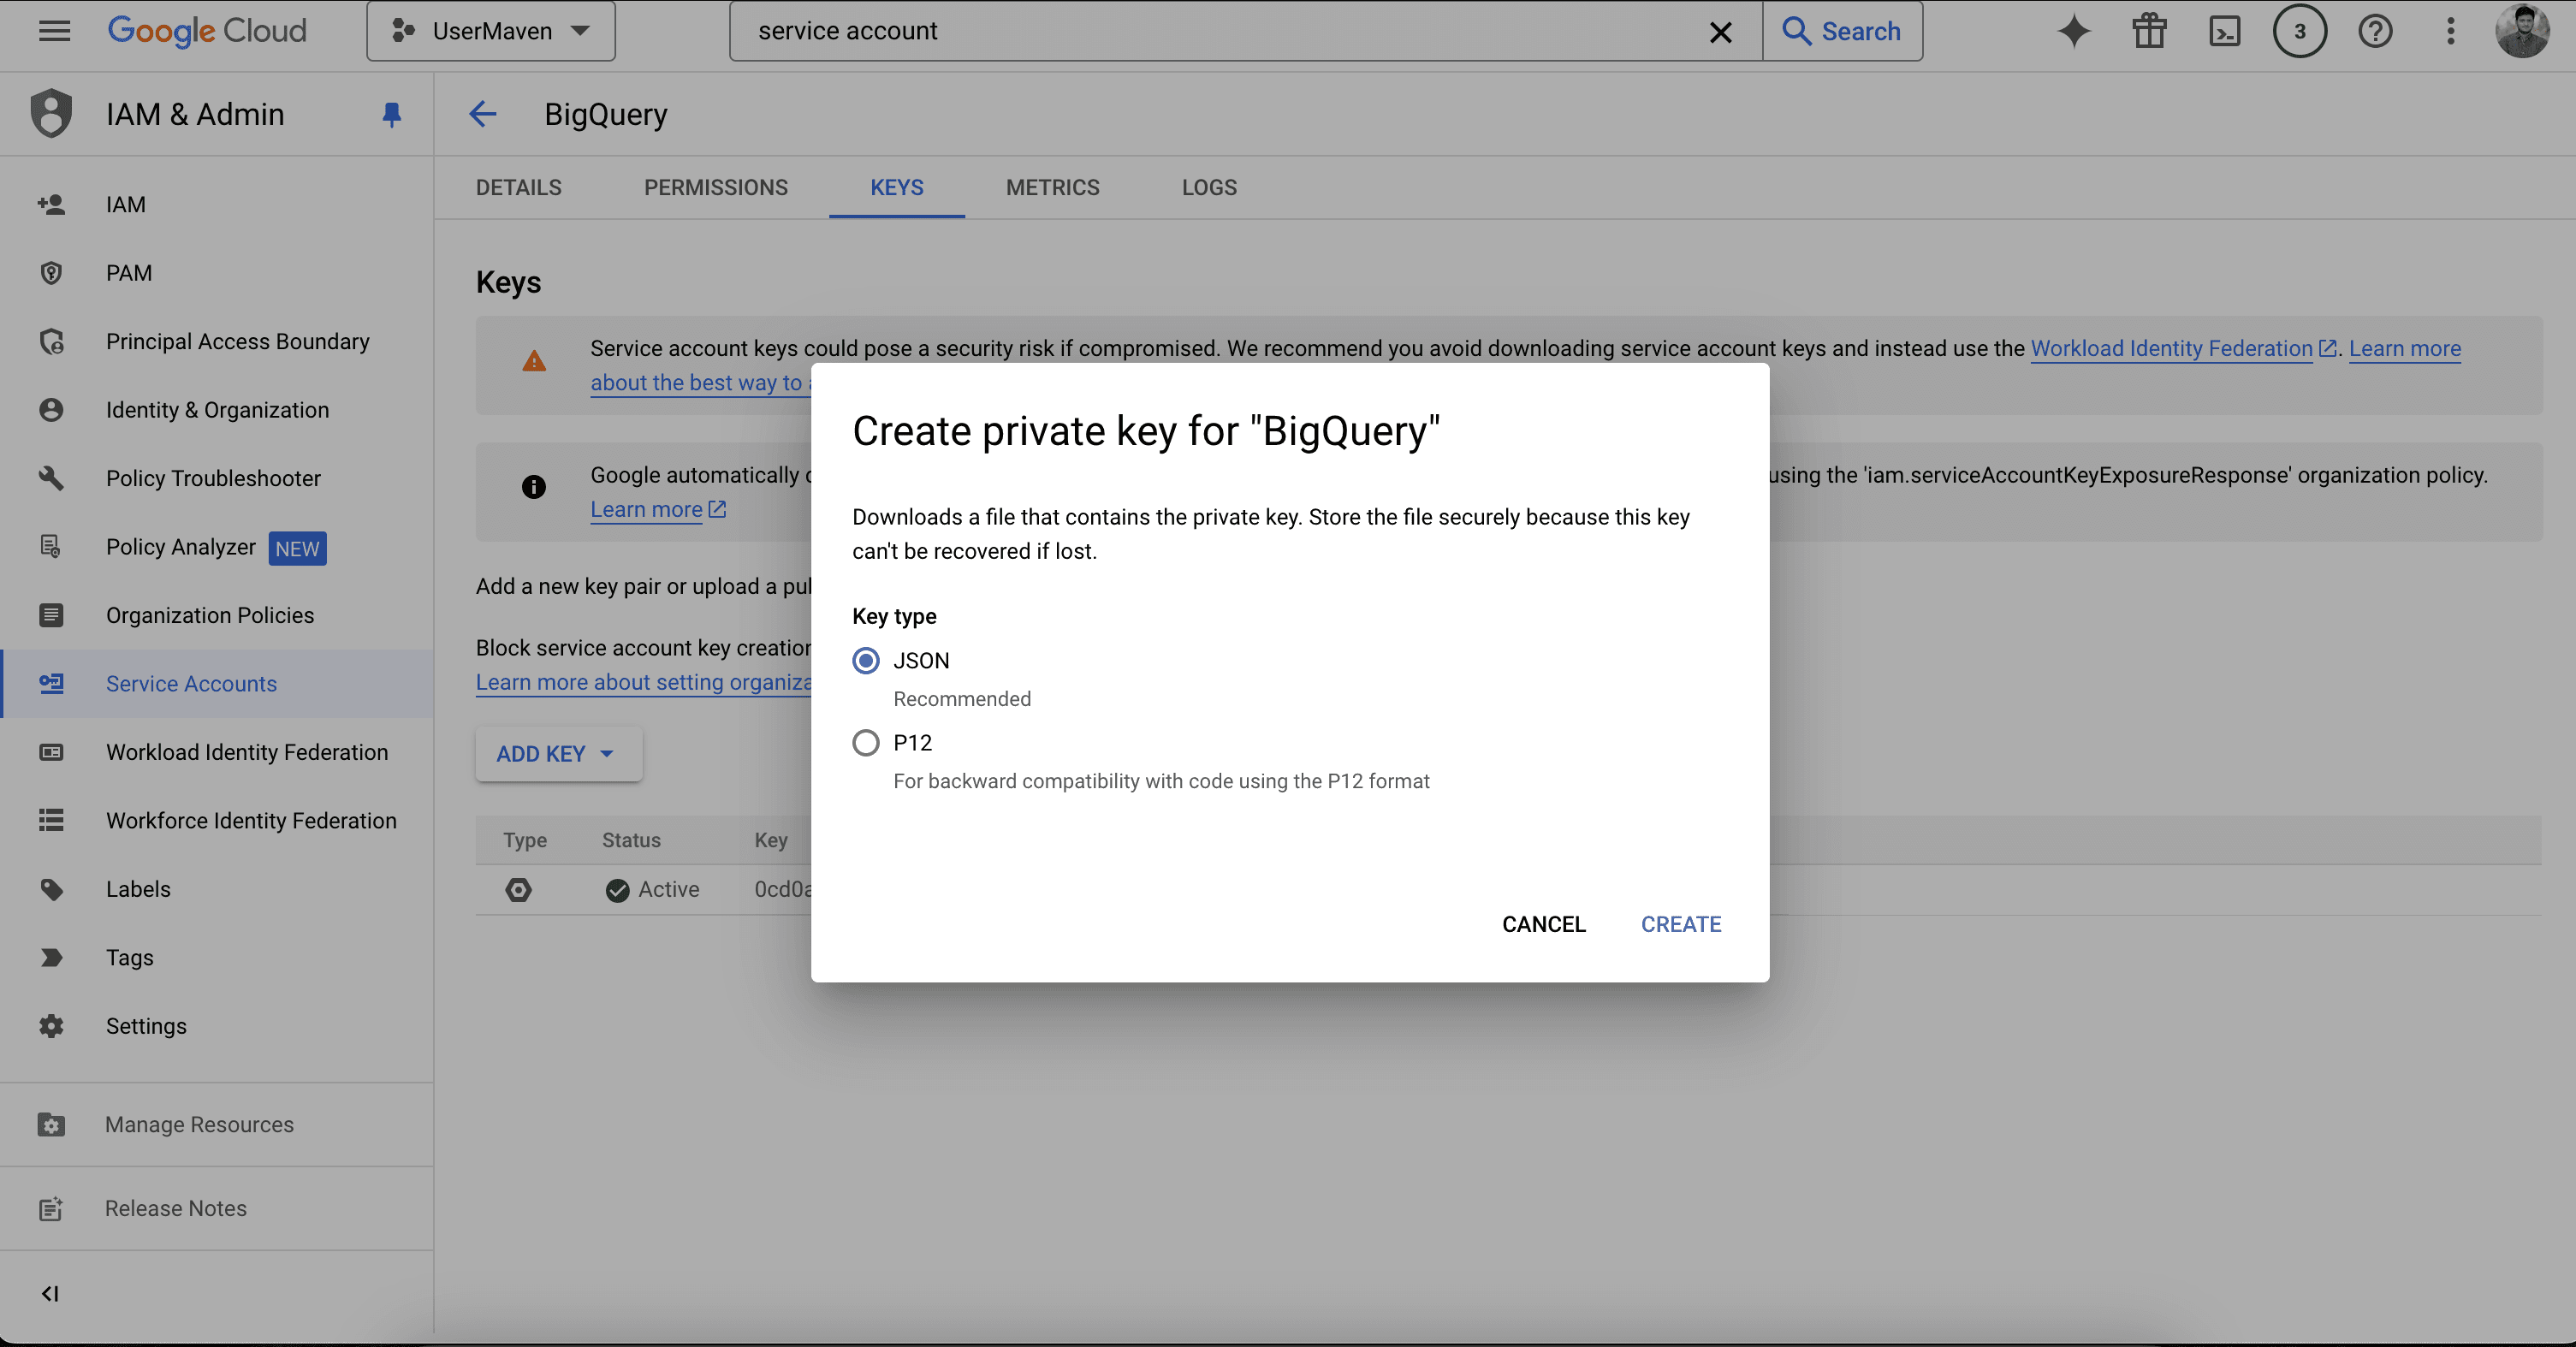Click CREATE in the private key dialog

click(x=1681, y=924)
